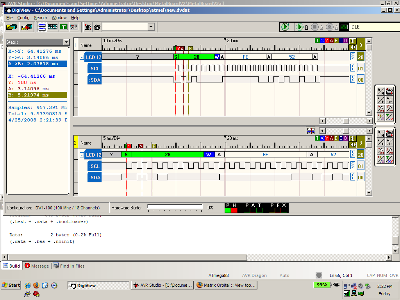Click the zoom IN/OUT icon, lower panel
The image size is (400, 300).
tap(380, 151)
